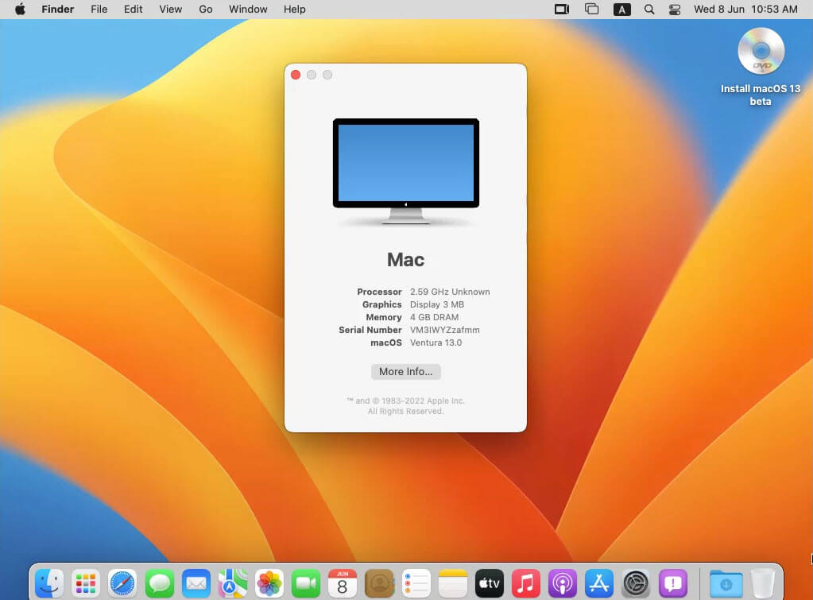
Task: Open System Settings gear in Dock
Action: click(x=636, y=583)
